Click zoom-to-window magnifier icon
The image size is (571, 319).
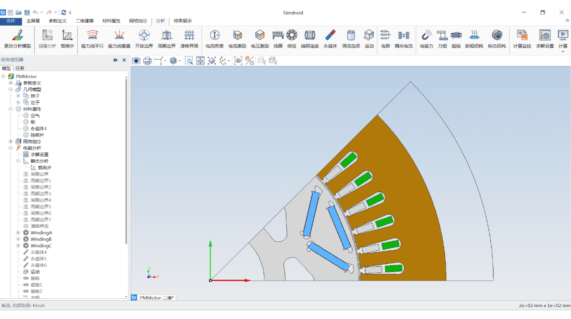pos(189,60)
